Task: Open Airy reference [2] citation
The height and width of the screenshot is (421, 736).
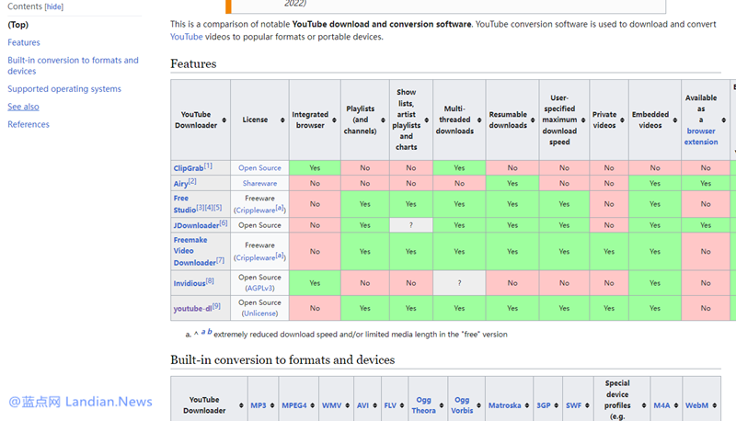Action: (x=192, y=181)
